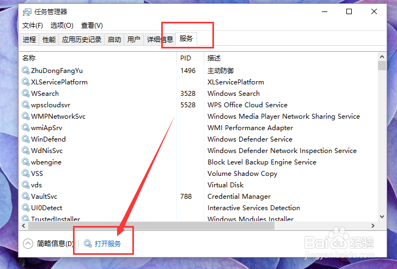Select the VaultSvc service name
The width and height of the screenshot is (397, 269).
click(x=44, y=197)
